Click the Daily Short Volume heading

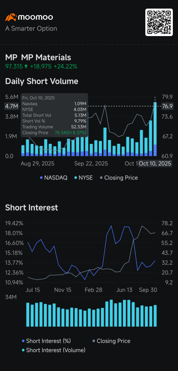(x=42, y=82)
